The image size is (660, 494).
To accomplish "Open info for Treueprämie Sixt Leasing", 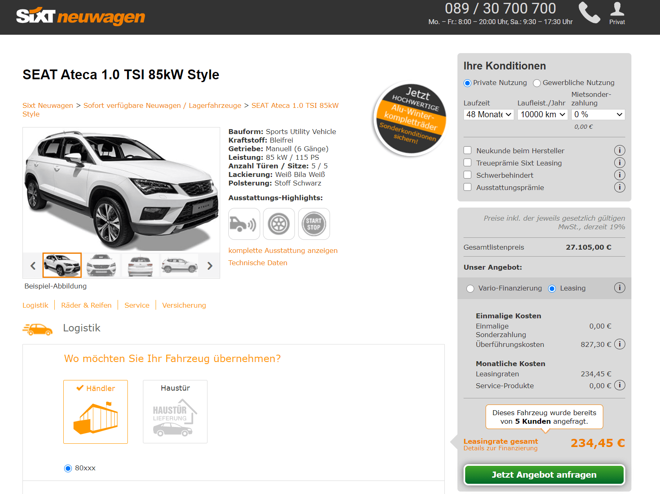I will [x=620, y=163].
